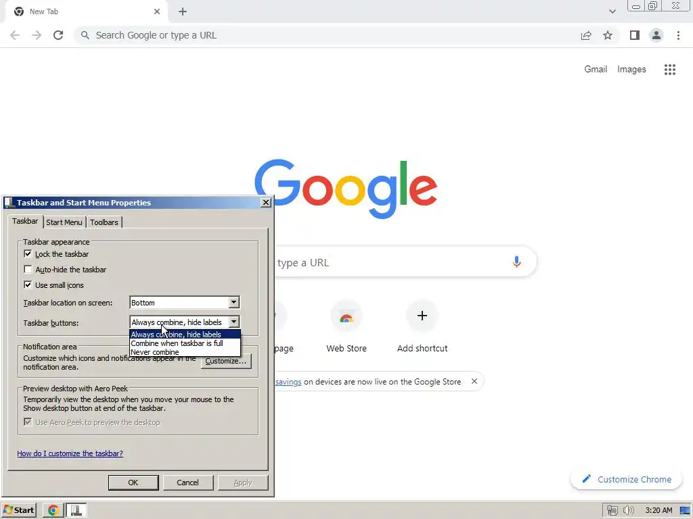Click the share icon in address bar
Viewport: 693px width, 519px height.
click(586, 35)
